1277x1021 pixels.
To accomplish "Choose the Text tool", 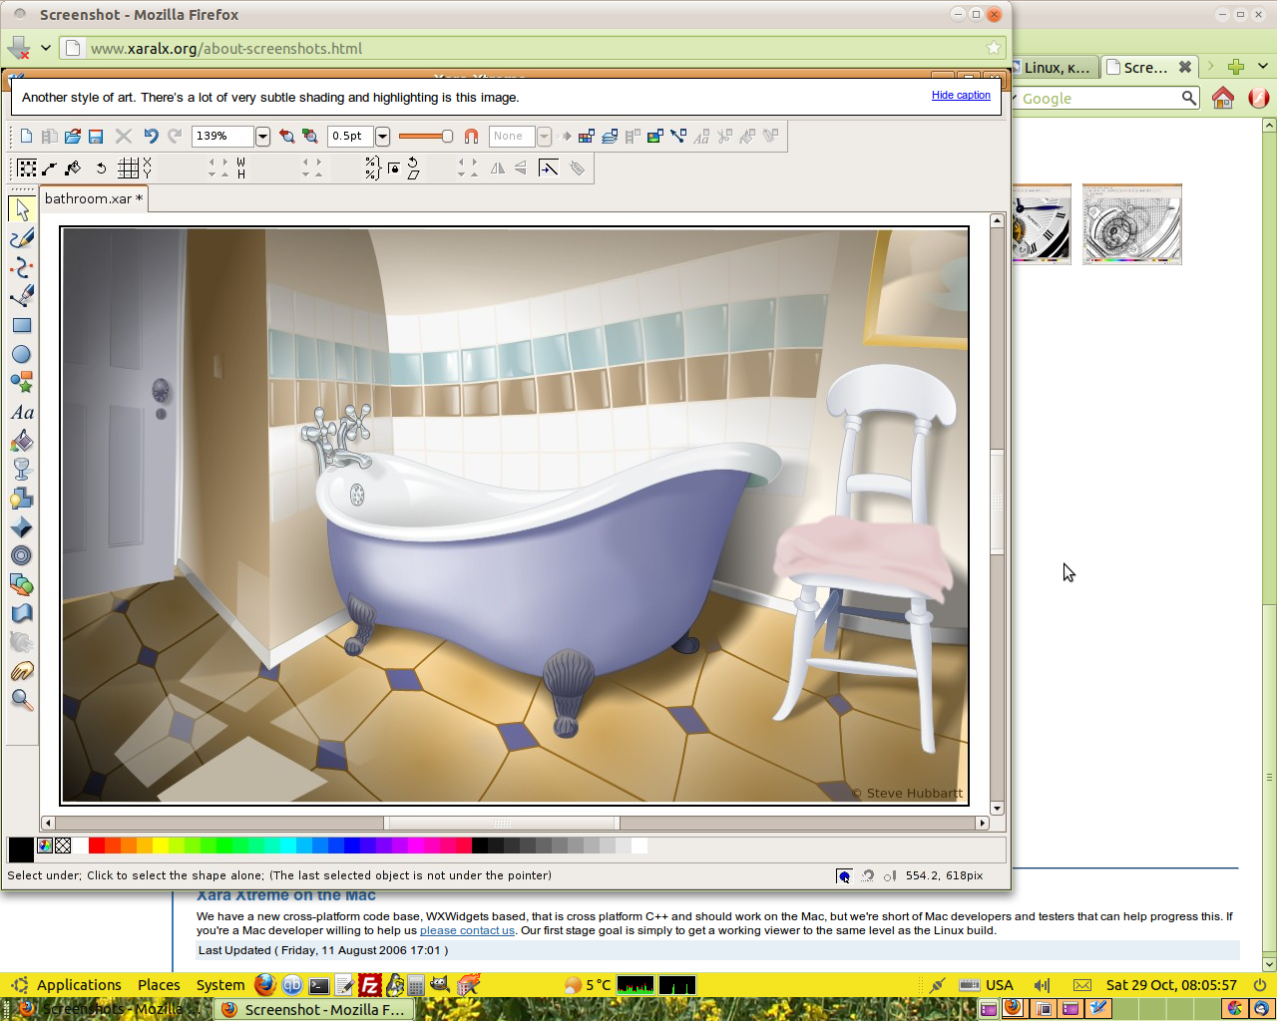I will click(x=22, y=412).
